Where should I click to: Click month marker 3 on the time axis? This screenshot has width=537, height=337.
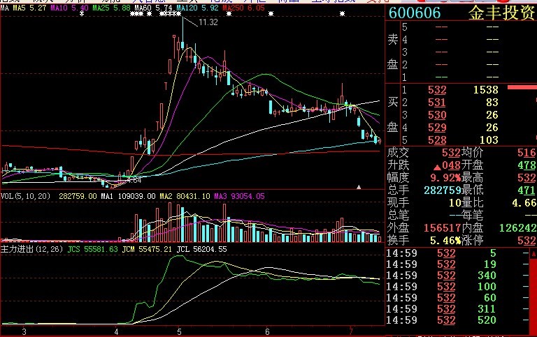24,332
